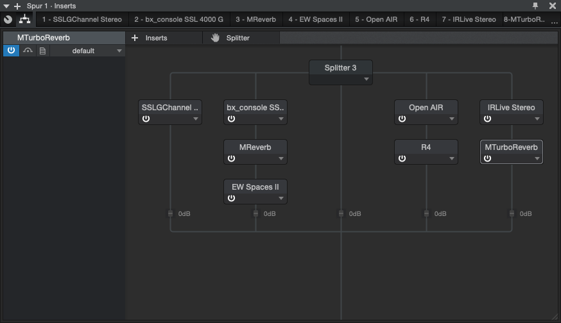This screenshot has width=561, height=323.
Task: Adjust the 0dB fader under SSLGChannel
Action: 170,213
